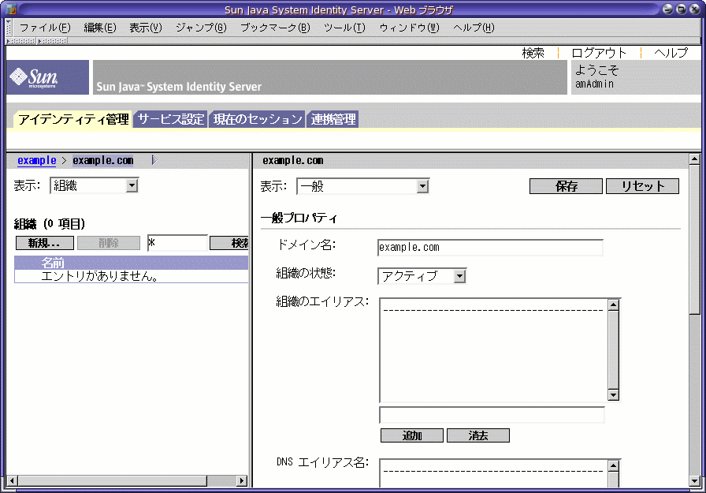Click the right panel scroll-up arrow

tap(694, 159)
